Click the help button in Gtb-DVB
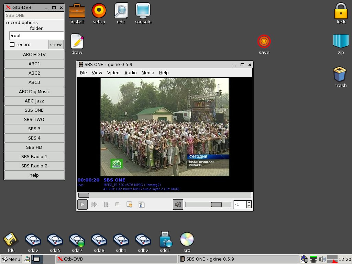The image size is (352, 264). tap(34, 175)
